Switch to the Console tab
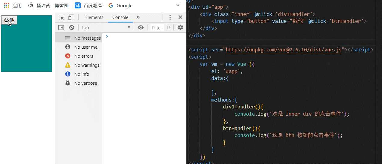382x164 pixels. [120, 17]
